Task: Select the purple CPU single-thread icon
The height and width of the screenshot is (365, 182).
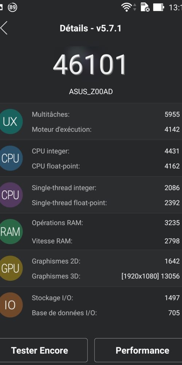Action: tap(10, 195)
